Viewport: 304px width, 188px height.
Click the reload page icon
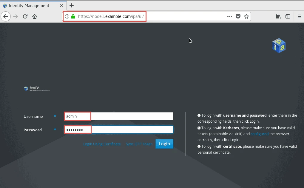[x=25, y=16]
